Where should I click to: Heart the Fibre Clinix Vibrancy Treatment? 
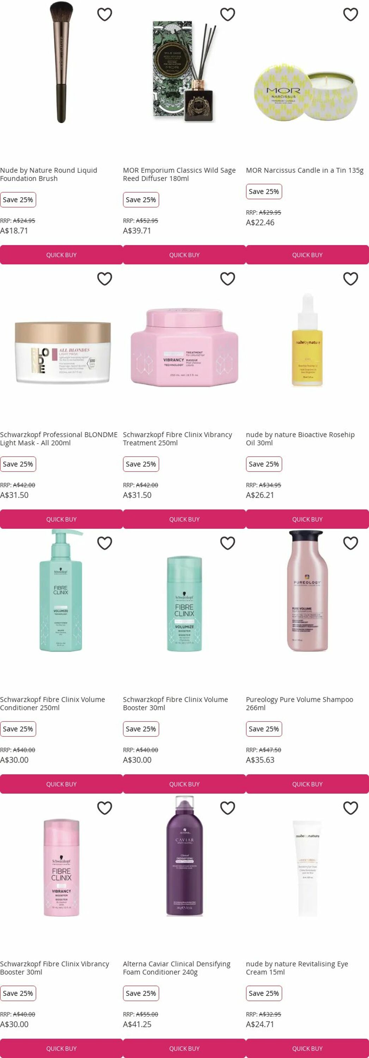coord(227,279)
